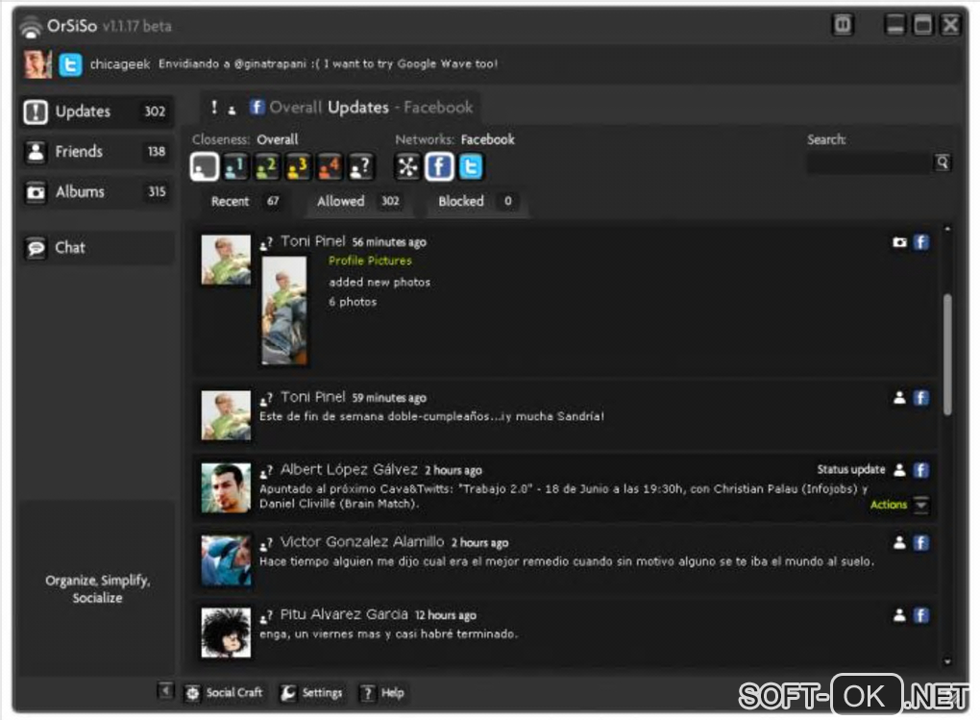
Task: Click the closeness icon beside Victor Gonzalez Alamillo's name
Action: 266,544
